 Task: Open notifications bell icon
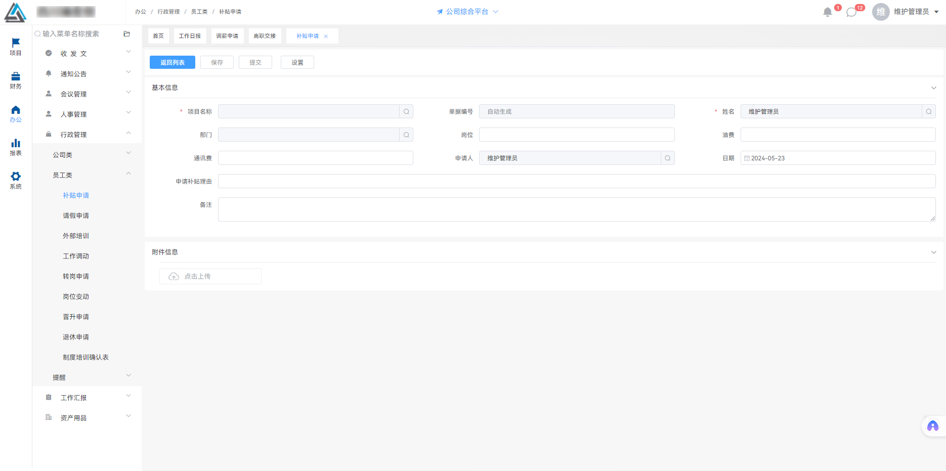tap(828, 12)
